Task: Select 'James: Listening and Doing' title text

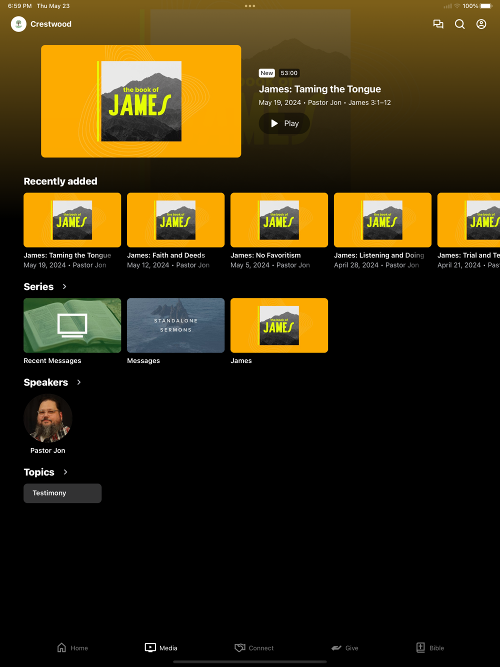Action: click(x=379, y=255)
